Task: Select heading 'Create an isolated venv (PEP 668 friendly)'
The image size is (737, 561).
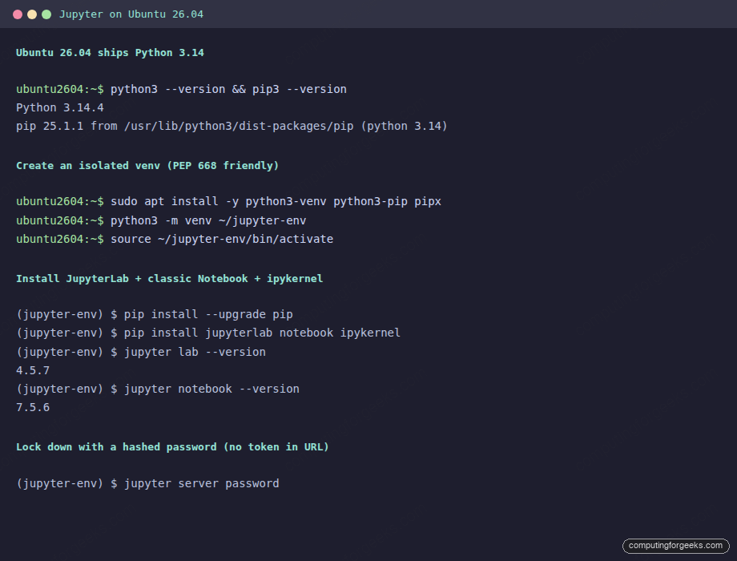Action: (147, 166)
